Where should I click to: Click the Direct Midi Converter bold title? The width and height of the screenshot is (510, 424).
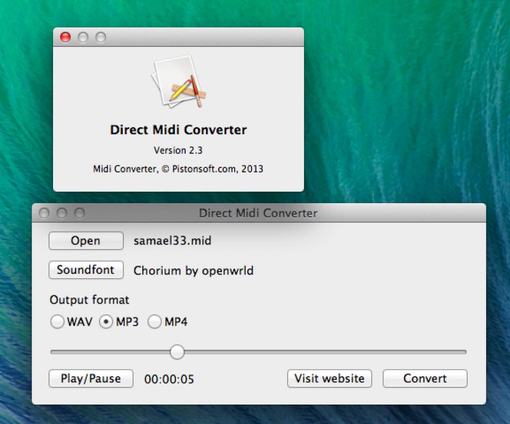tap(178, 130)
